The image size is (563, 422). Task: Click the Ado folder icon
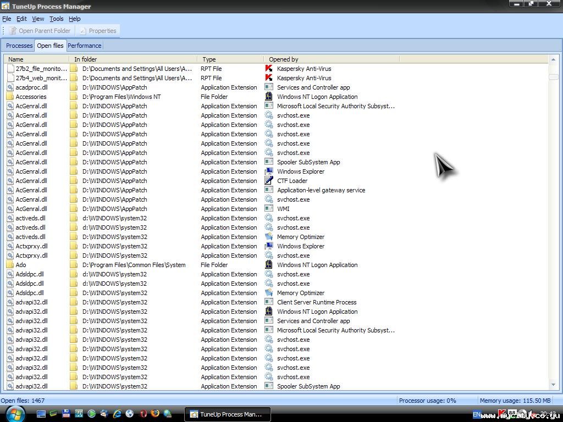(x=10, y=264)
